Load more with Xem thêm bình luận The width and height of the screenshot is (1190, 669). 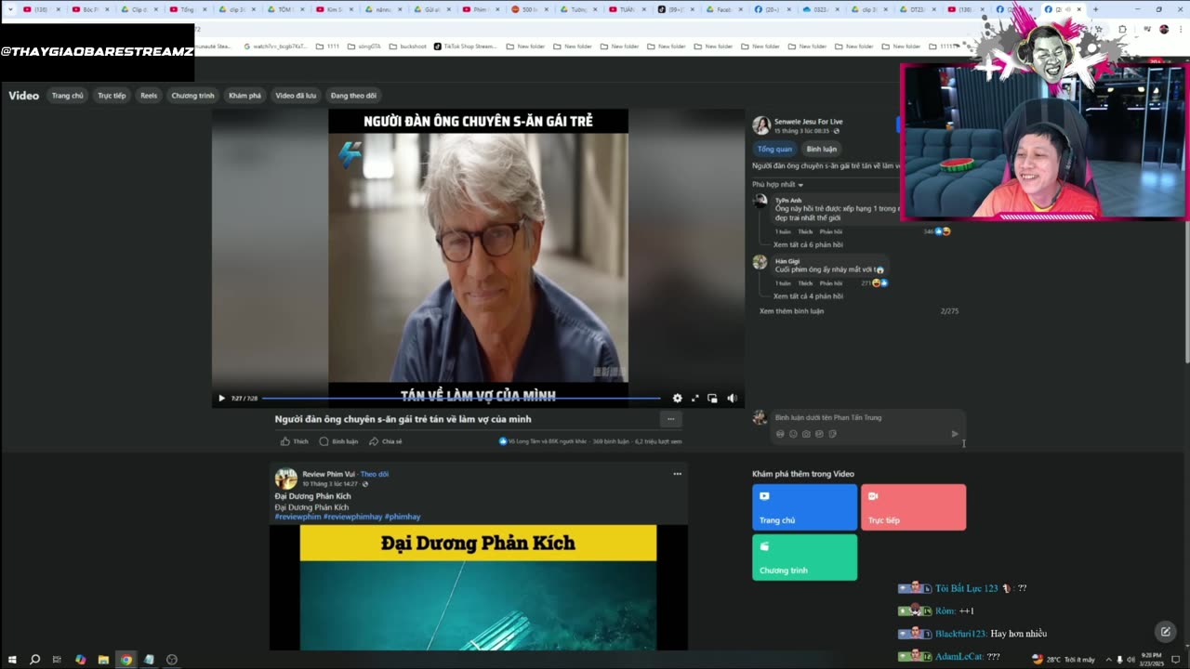coord(791,311)
